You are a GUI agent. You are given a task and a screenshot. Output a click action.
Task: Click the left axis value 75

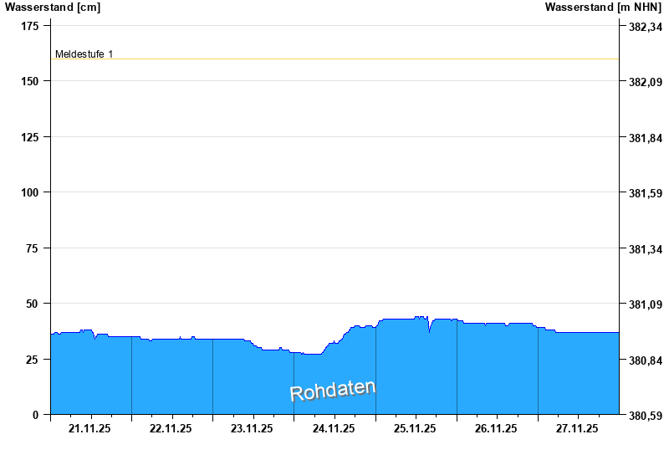[32, 248]
